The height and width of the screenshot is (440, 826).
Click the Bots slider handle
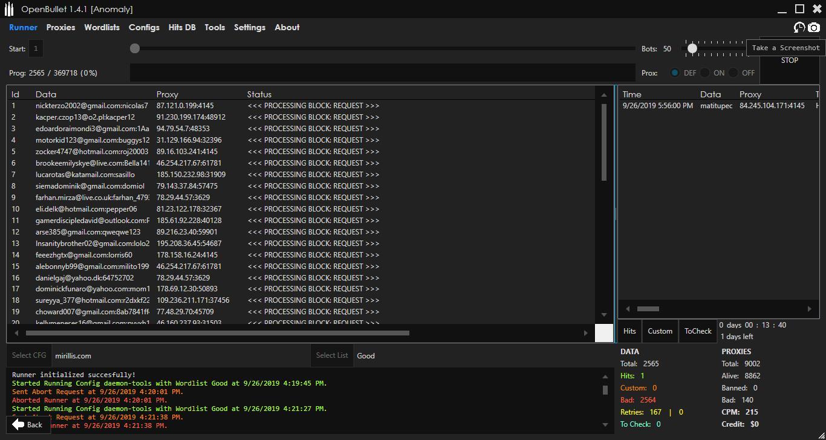pyautogui.click(x=692, y=48)
